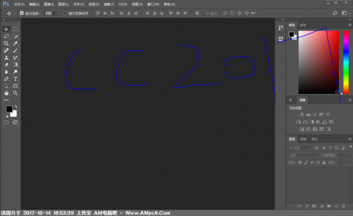This screenshot has height=216, width=353.
Task: Select the Eraser tool
Action: coord(6,65)
